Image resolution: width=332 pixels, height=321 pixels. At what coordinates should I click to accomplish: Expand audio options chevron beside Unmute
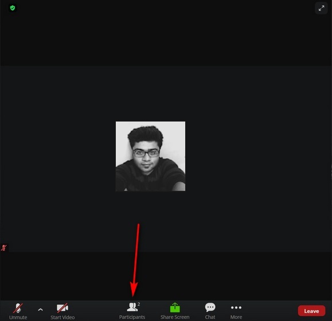coord(40,310)
